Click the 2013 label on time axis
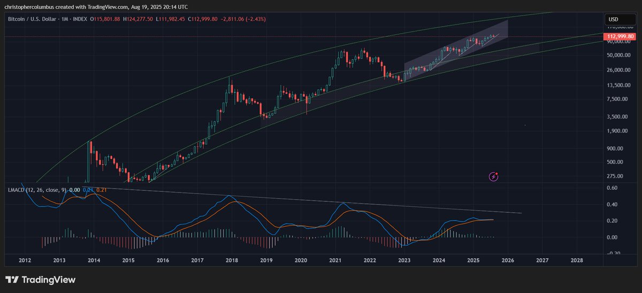642x293 pixels. [x=59, y=260]
